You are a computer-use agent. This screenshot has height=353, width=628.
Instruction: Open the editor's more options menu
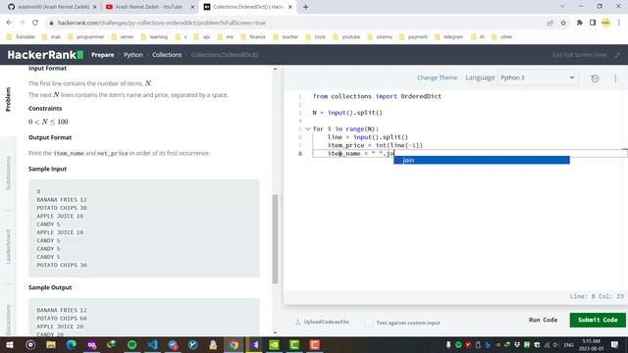(615, 78)
